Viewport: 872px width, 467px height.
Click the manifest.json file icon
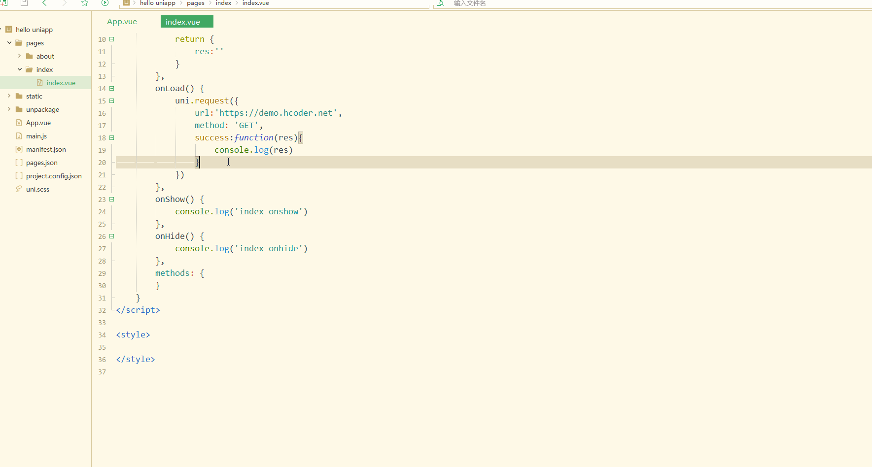tap(19, 149)
